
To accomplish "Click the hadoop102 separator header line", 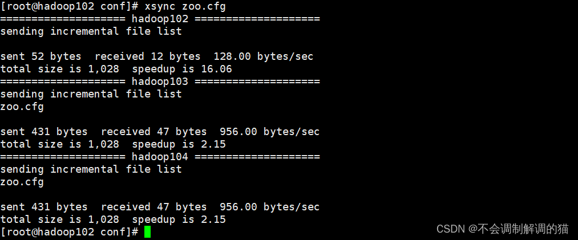I will click(x=160, y=19).
